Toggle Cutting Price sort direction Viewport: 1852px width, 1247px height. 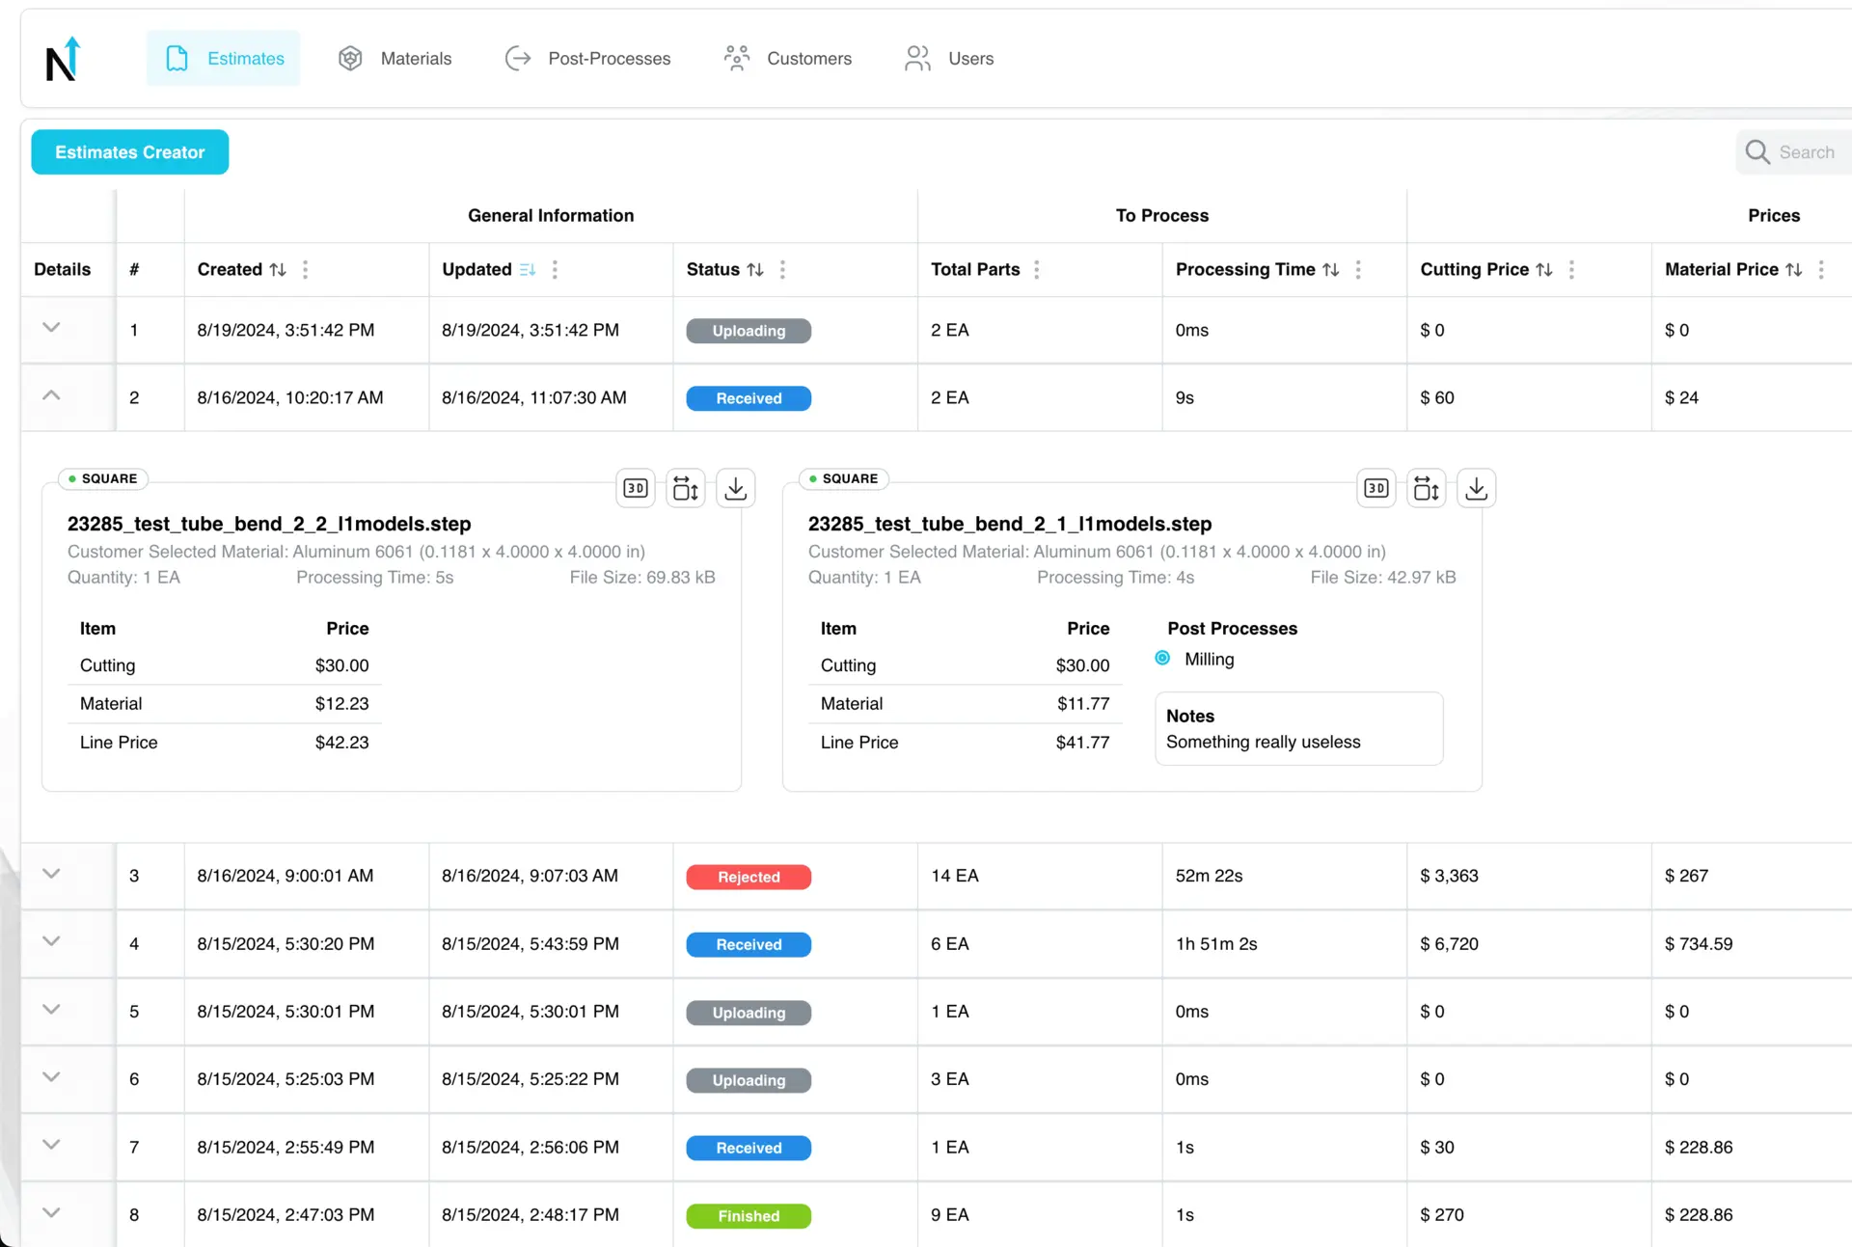click(x=1543, y=270)
